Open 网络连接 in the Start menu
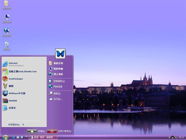Image resolution: width=186 pixels, height=140 pixels. pyautogui.click(x=58, y=87)
